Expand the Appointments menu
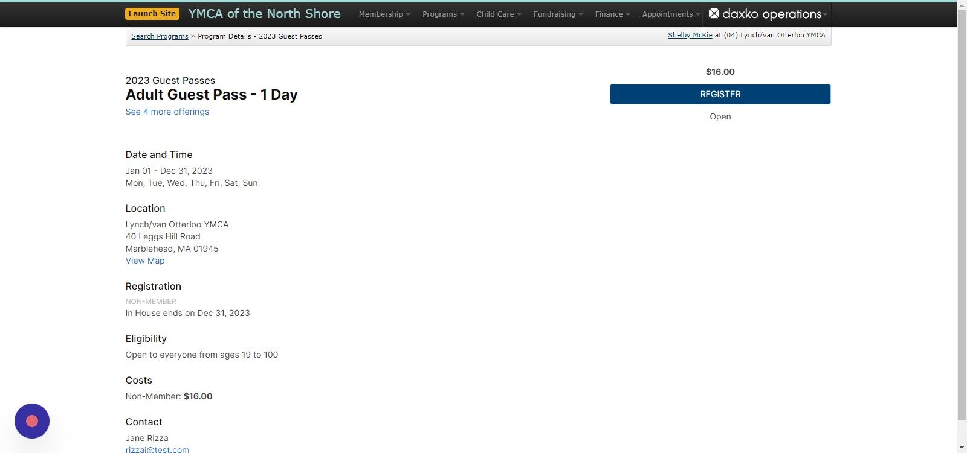This screenshot has height=453, width=967. click(x=671, y=14)
